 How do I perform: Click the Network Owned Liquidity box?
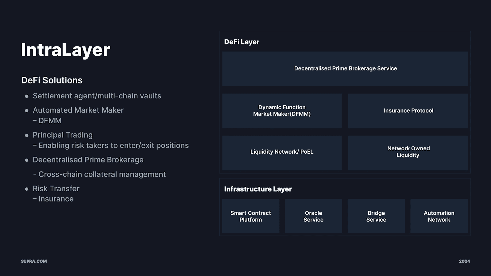pyautogui.click(x=408, y=152)
